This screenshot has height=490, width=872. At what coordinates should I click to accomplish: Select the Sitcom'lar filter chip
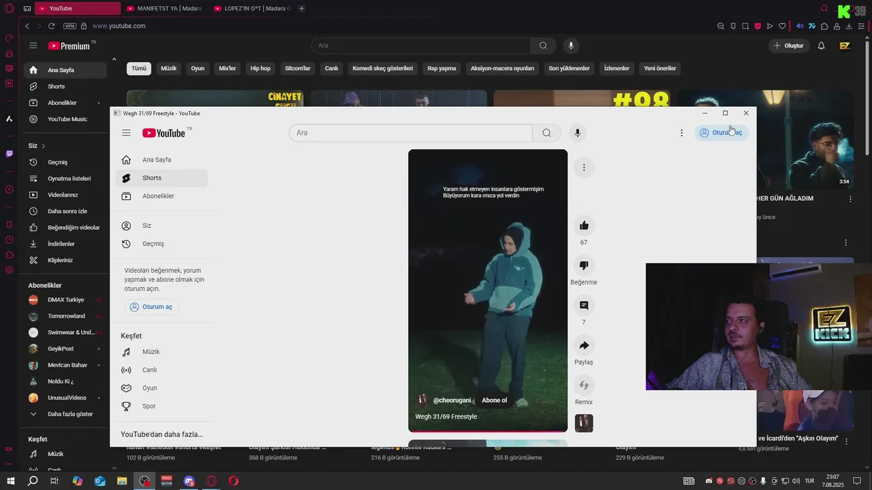(x=298, y=68)
